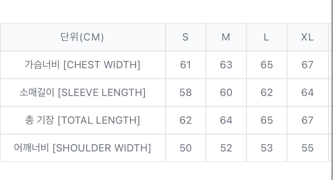Click chest width value 63 for size M
This screenshot has width=333, height=180.
coord(226,65)
